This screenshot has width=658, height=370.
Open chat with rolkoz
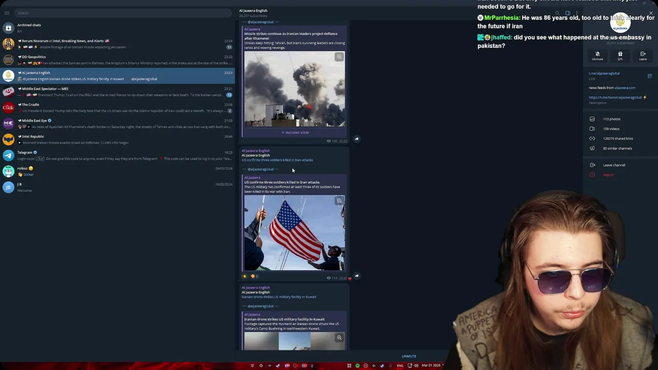click(117, 171)
